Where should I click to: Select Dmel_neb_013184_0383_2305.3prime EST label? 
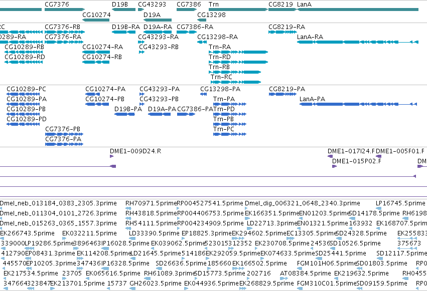58,203
